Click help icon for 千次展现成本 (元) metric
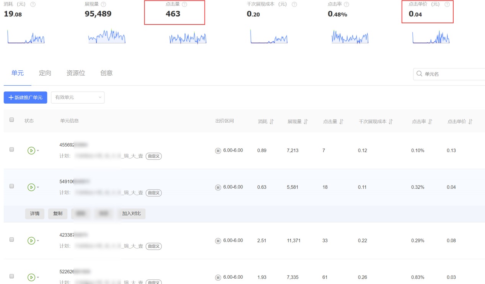Image resolution: width=485 pixels, height=284 pixels. pos(294,4)
